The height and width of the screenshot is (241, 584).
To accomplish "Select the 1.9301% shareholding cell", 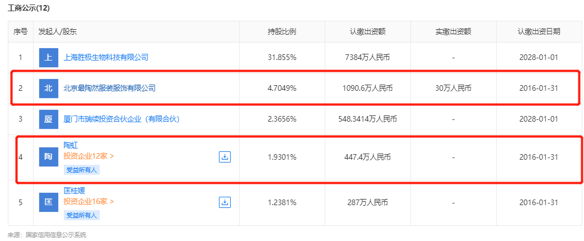I will (282, 157).
